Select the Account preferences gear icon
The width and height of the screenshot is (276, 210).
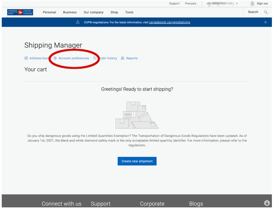coord(55,58)
